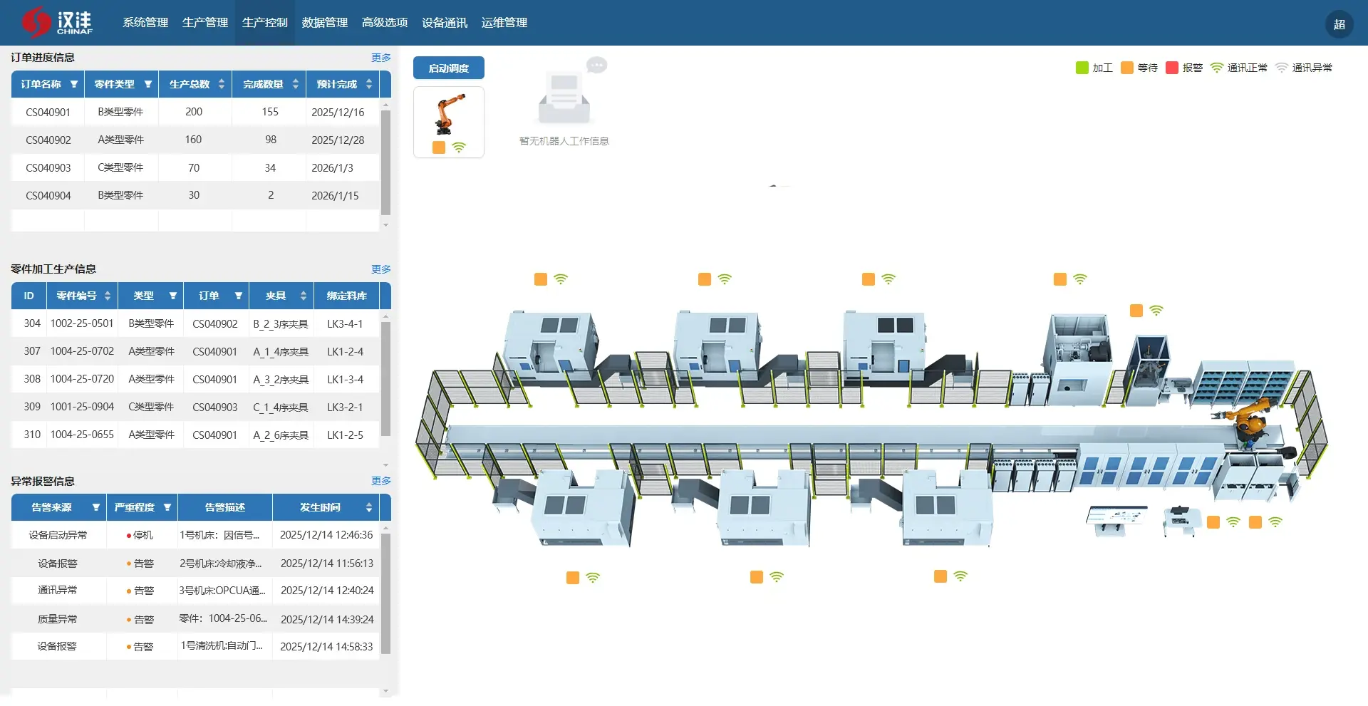The height and width of the screenshot is (706, 1368).
Task: Open the 设备通讯 menu
Action: pyautogui.click(x=444, y=23)
